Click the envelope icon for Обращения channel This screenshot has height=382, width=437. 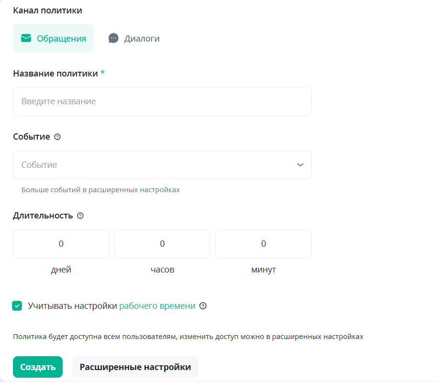pos(26,38)
